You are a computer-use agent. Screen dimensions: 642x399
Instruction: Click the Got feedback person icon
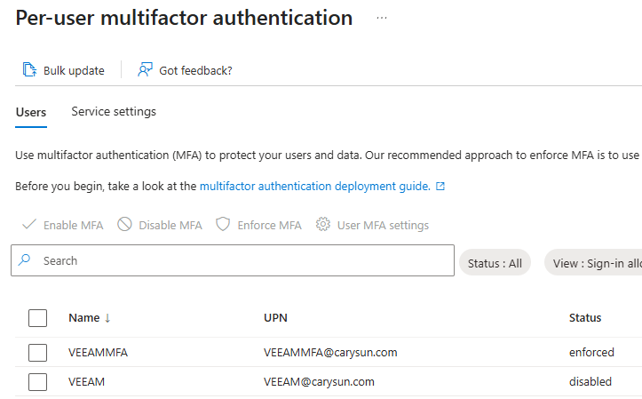[x=145, y=70]
